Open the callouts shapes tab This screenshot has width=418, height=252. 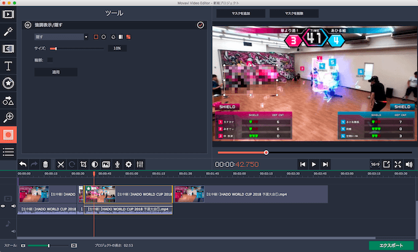click(8, 100)
